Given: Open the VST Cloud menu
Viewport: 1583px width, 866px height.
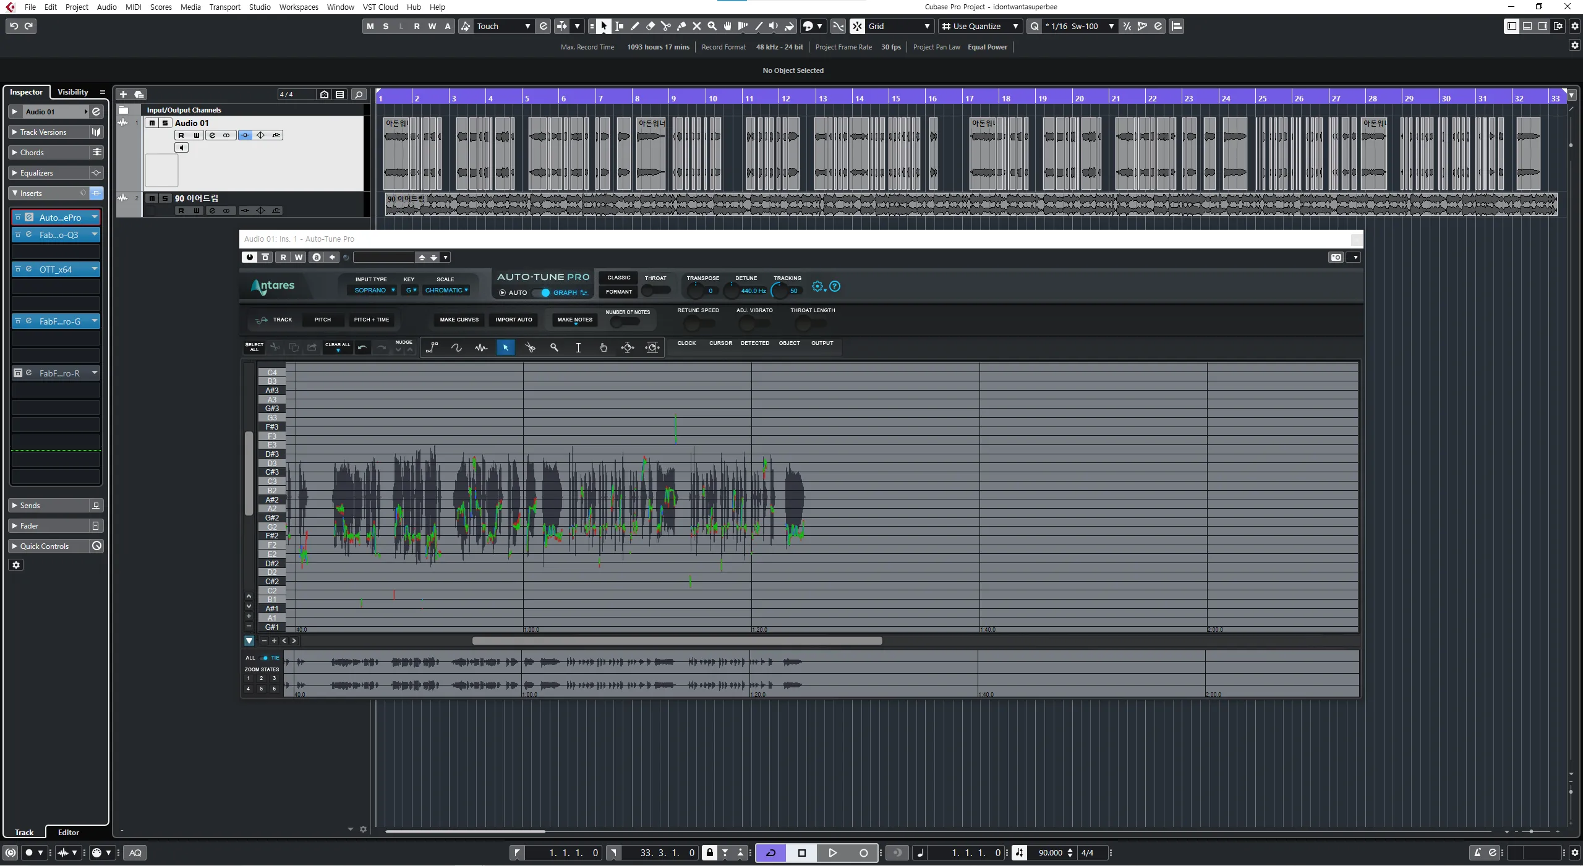Looking at the screenshot, I should point(380,7).
